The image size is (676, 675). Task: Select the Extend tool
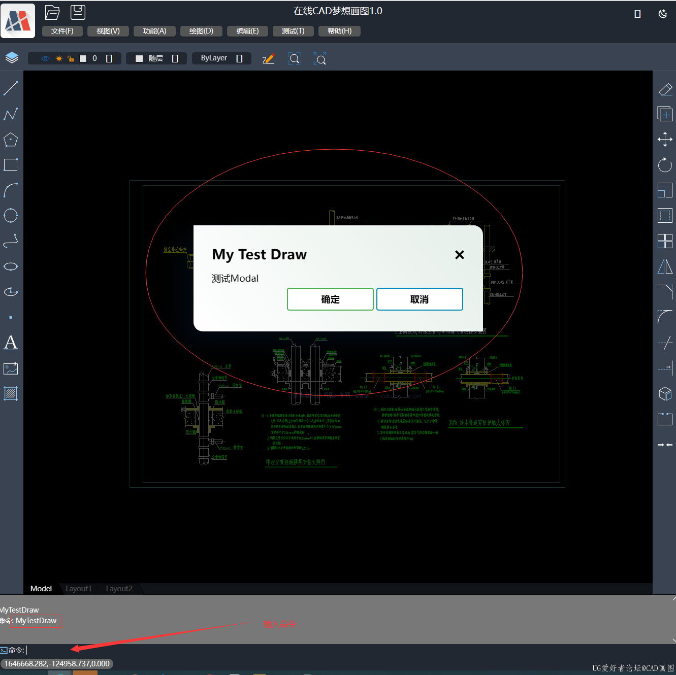[x=665, y=368]
